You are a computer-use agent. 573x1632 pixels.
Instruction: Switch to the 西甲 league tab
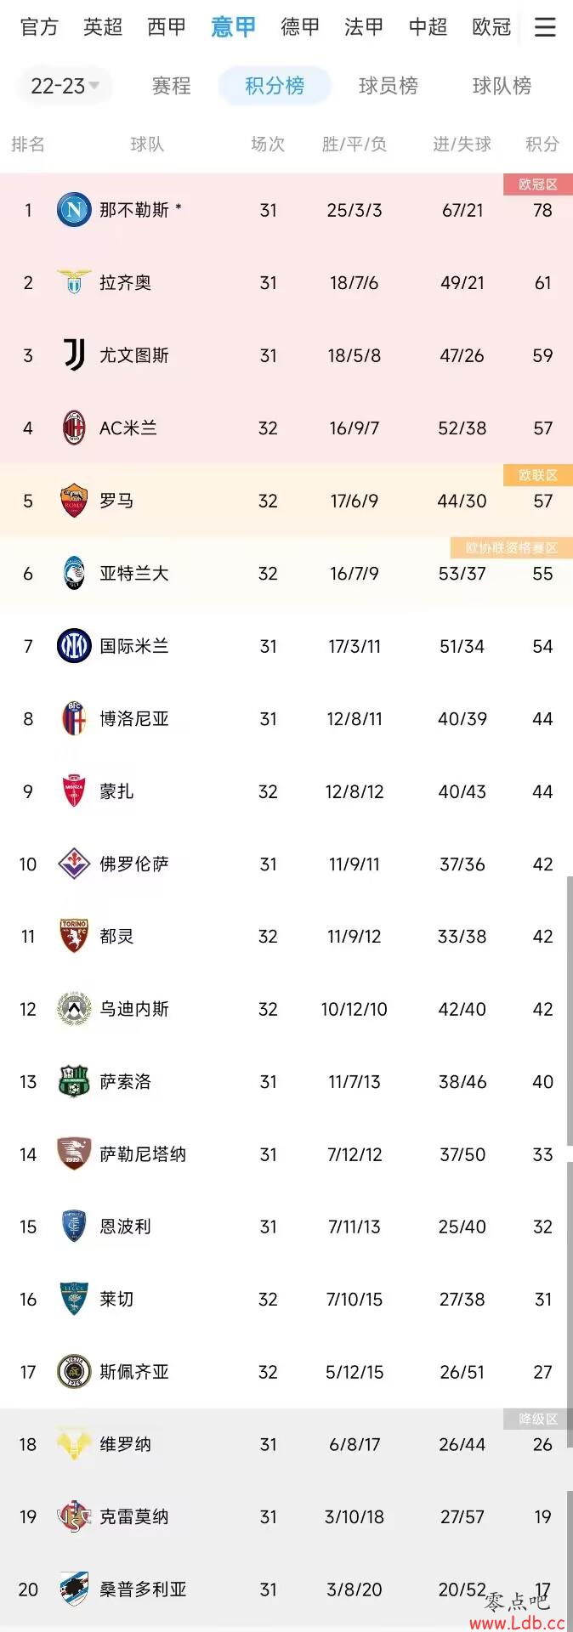pyautogui.click(x=167, y=27)
